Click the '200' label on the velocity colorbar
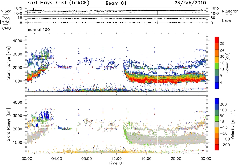The image size is (238, 165). (223, 104)
